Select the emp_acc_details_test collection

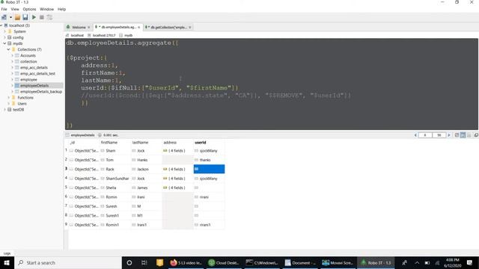37,73
